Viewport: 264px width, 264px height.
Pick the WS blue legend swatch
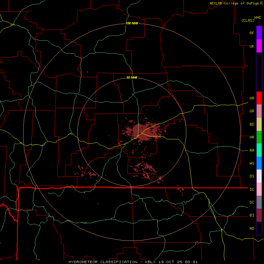[259, 163]
